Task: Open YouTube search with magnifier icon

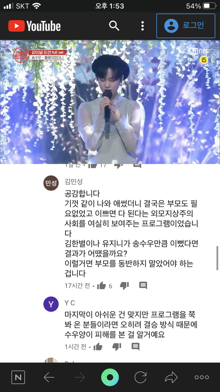Action: click(114, 26)
